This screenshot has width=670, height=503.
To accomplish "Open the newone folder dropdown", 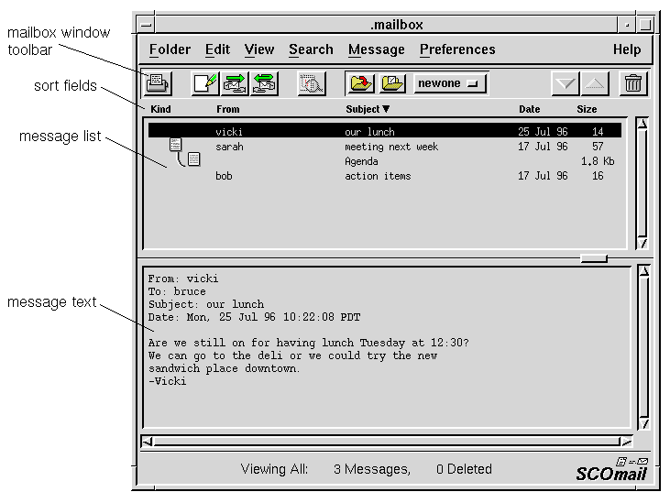I will pos(449,84).
